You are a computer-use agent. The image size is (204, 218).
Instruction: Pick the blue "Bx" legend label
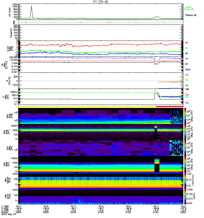coord(187,53)
